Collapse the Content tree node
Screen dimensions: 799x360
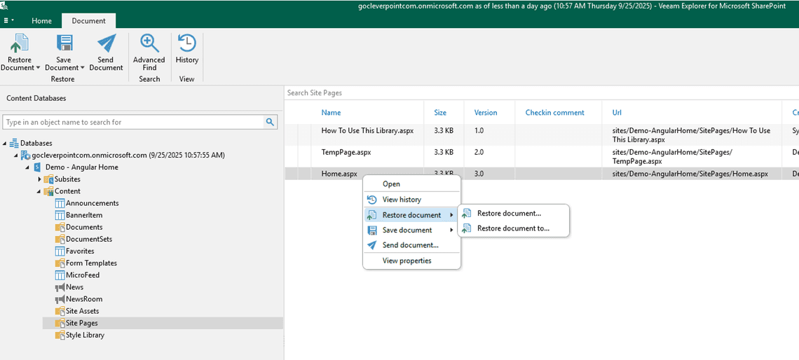[40, 191]
